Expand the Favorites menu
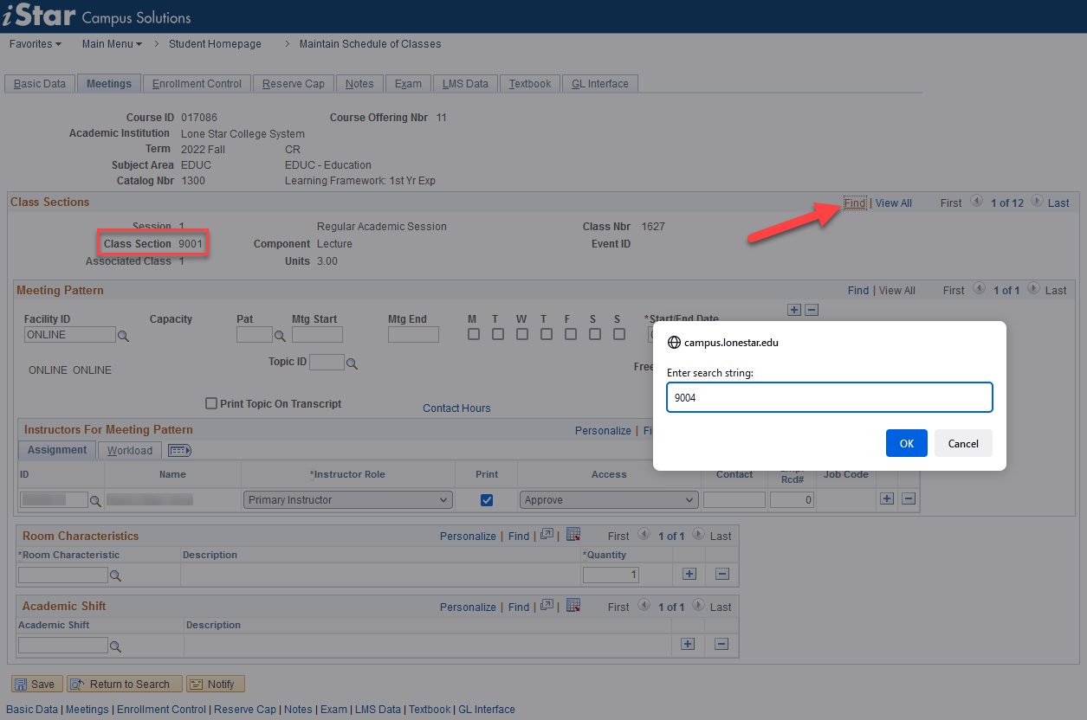Screen dimensions: 1087x720 click(36, 44)
